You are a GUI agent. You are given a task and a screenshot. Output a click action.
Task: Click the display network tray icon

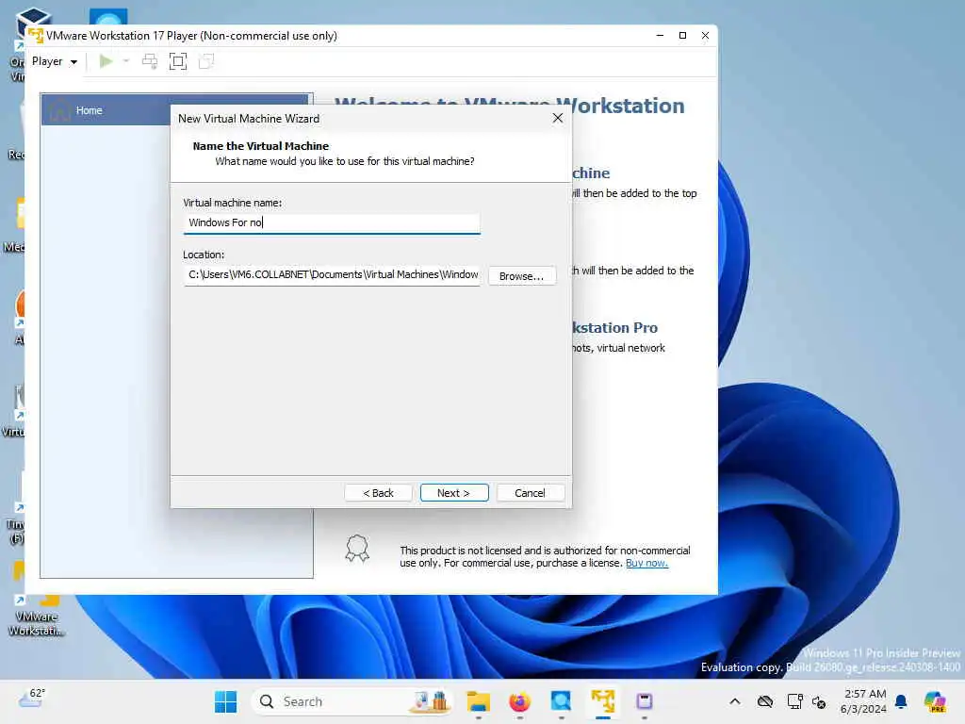point(794,701)
